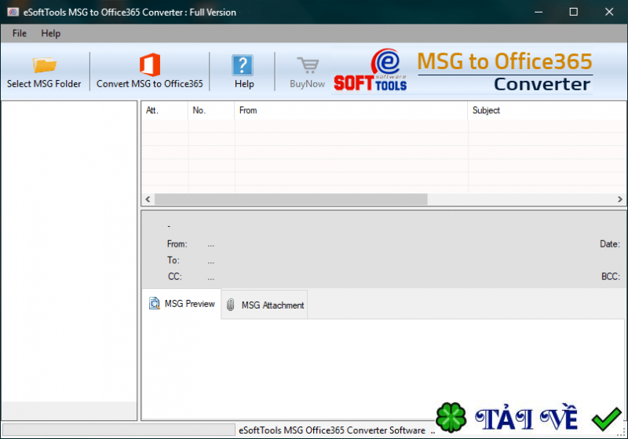Click the 'From:' field label in the preview header
This screenshot has width=628, height=439.
pos(177,244)
